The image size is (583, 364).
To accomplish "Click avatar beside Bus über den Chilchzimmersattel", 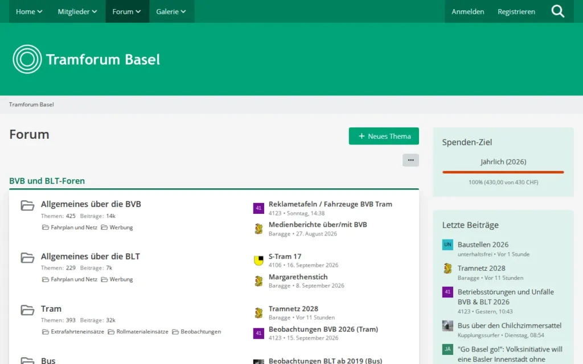I will [x=447, y=325].
